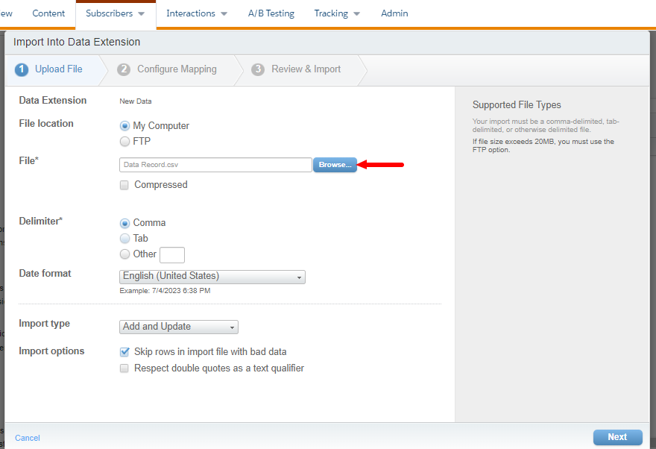Click the step 3 Review & Import icon
656x449 pixels.
tap(258, 69)
